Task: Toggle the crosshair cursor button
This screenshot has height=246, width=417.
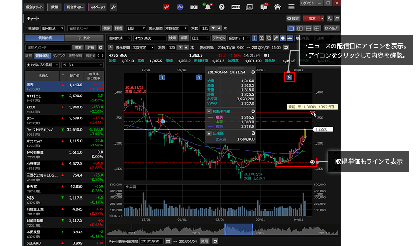Action: pyautogui.click(x=255, y=38)
